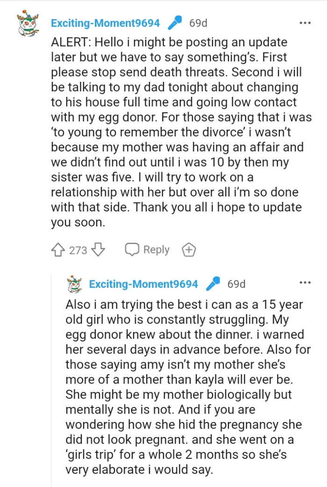
Task: Click the microphone badge beside the top username
Action: [x=174, y=22]
